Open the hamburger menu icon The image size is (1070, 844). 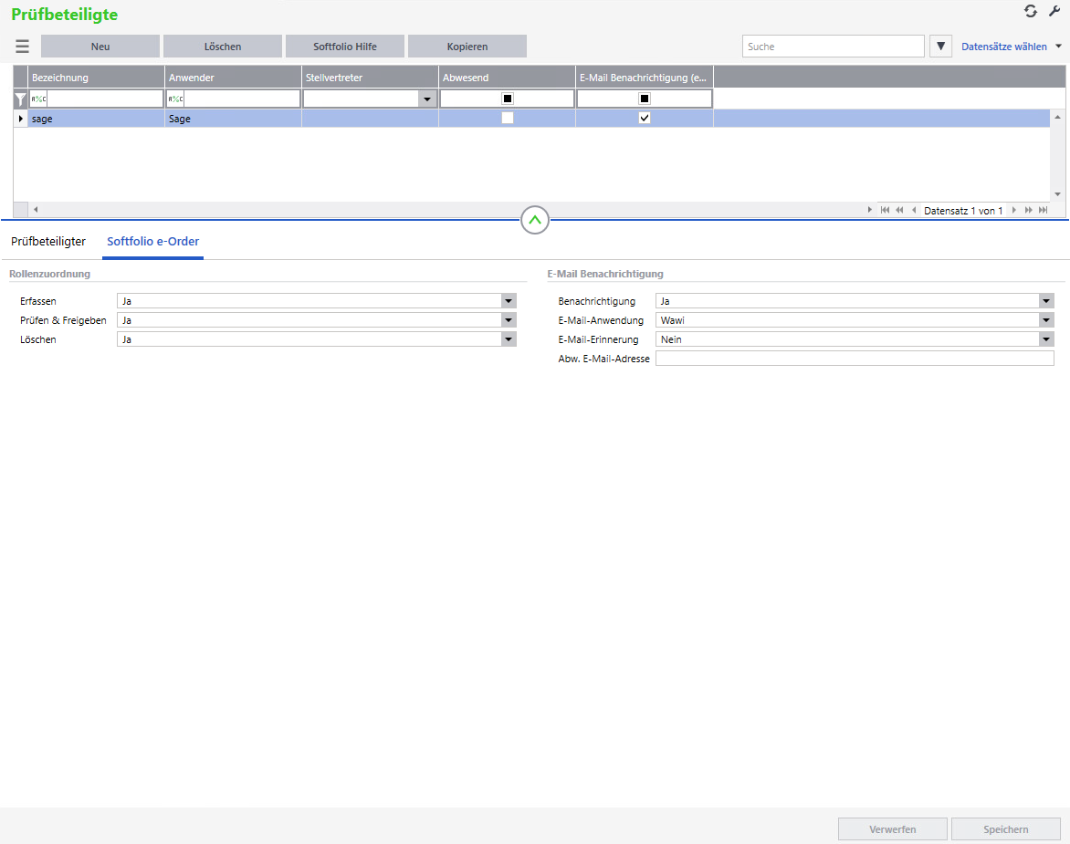(x=22, y=47)
